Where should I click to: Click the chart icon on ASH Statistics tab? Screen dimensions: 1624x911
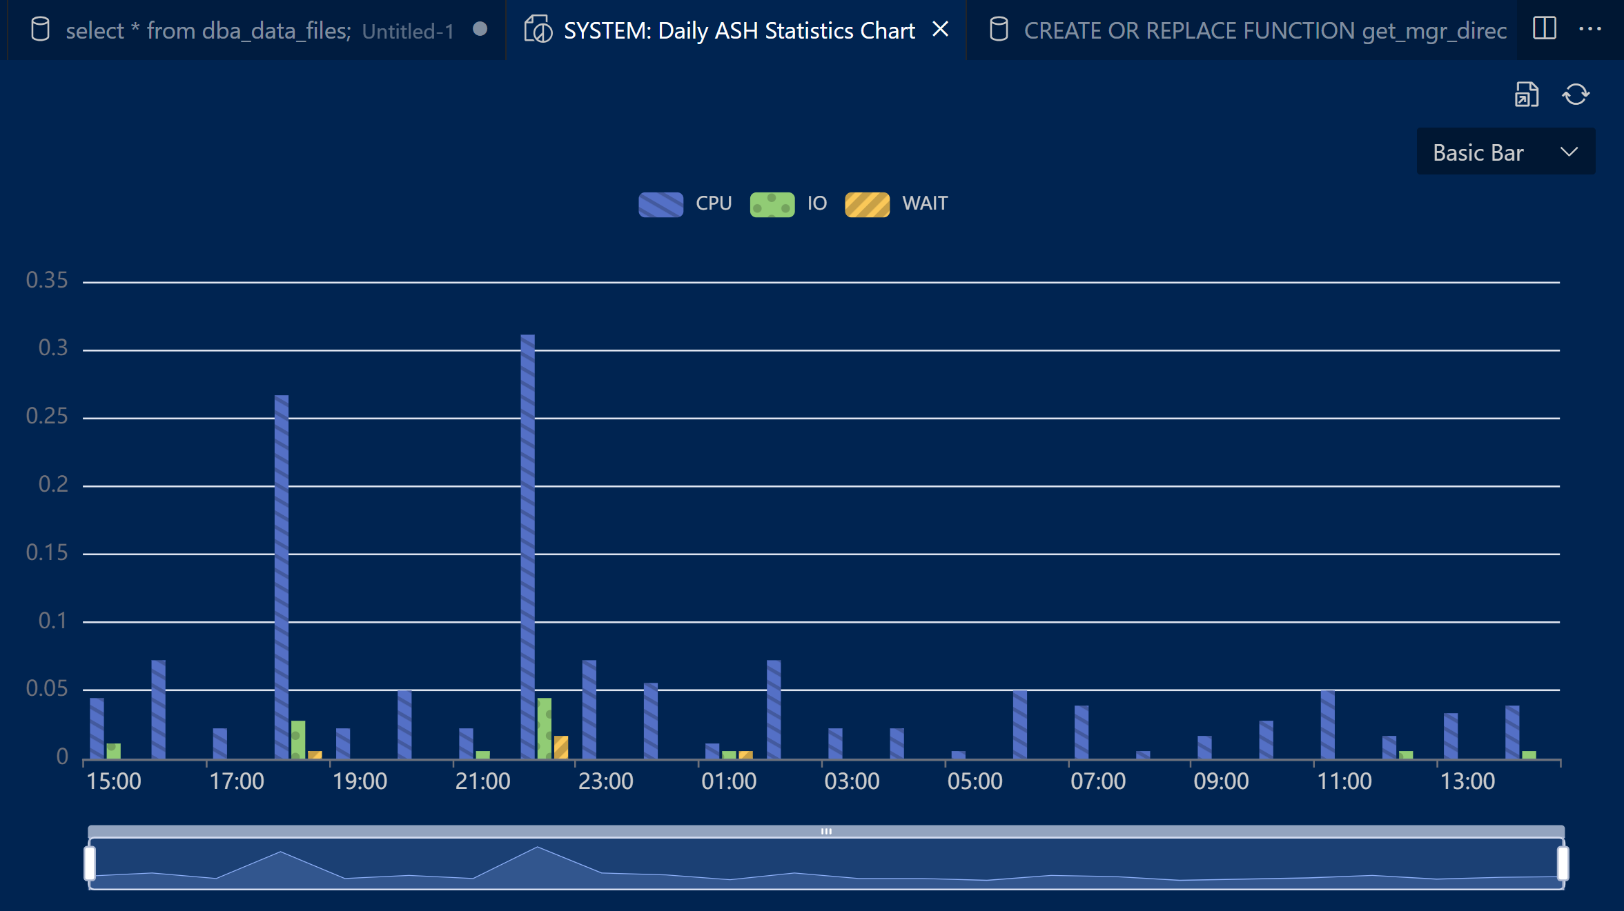[x=538, y=30]
